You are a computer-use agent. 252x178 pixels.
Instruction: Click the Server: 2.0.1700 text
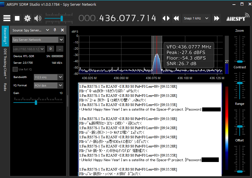(23, 63)
